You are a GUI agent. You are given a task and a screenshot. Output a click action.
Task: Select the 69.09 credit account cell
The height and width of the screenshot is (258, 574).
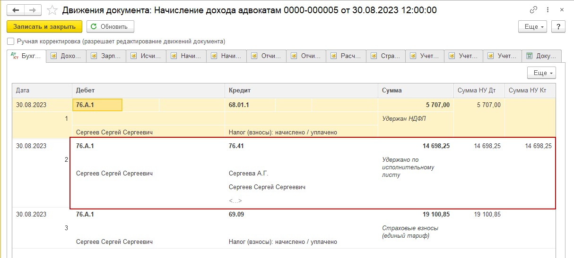pos(236,215)
